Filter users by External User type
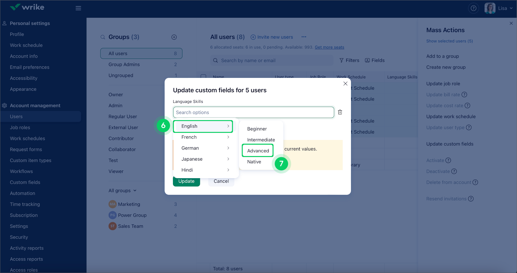The image size is (517, 273). (x=123, y=127)
